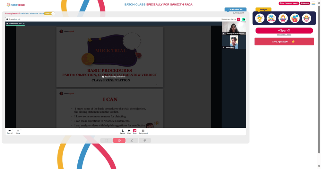Click the SparkX button
Screen dimensions: 321x169
[284, 30]
